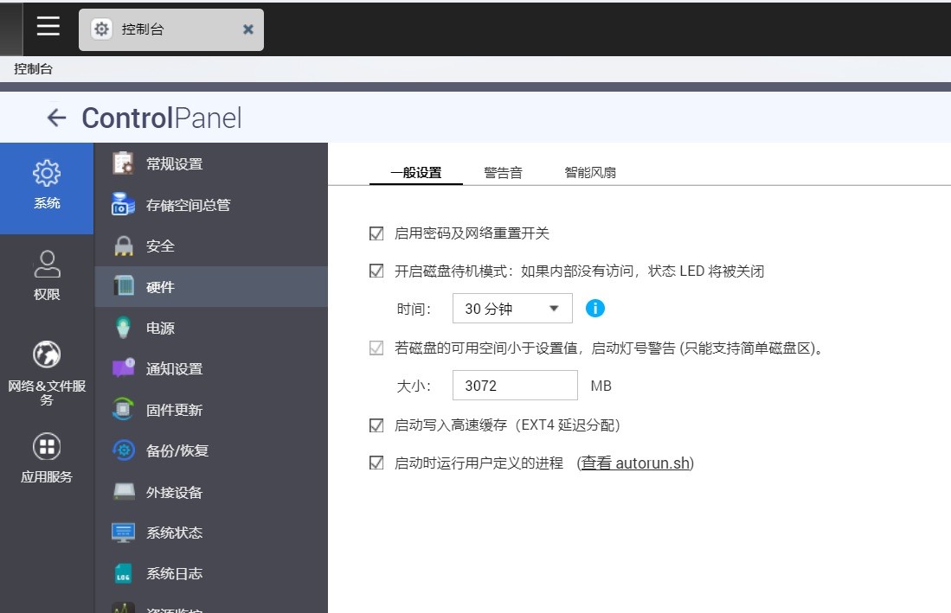Open 存储空间总管 storage icon item
The height and width of the screenshot is (613, 951).
186,205
